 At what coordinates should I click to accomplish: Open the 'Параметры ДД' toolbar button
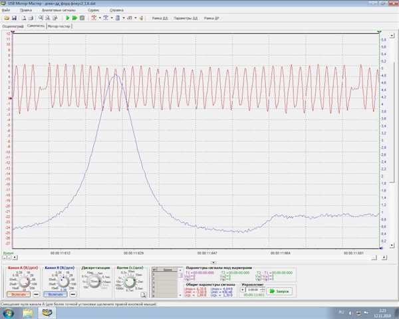[186, 19]
